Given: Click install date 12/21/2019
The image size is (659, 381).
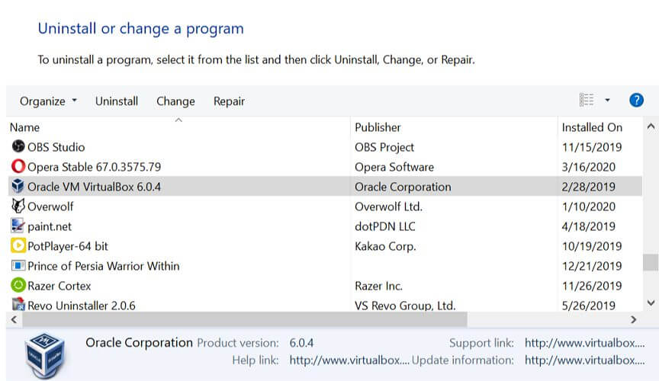Looking at the screenshot, I should coord(592,266).
